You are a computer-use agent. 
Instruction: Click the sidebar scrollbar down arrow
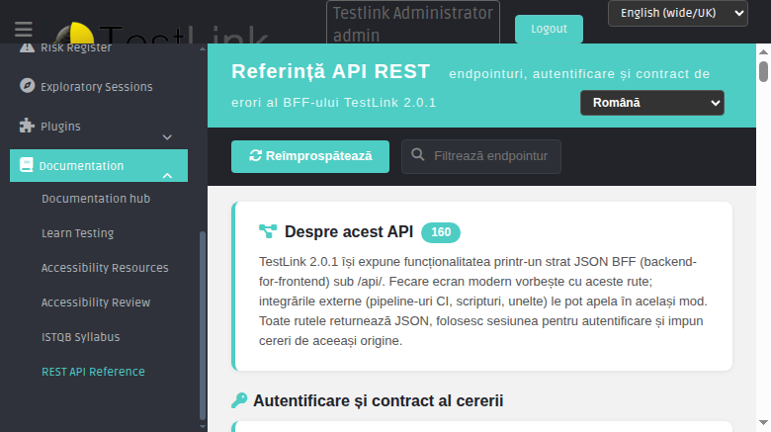[202, 427]
